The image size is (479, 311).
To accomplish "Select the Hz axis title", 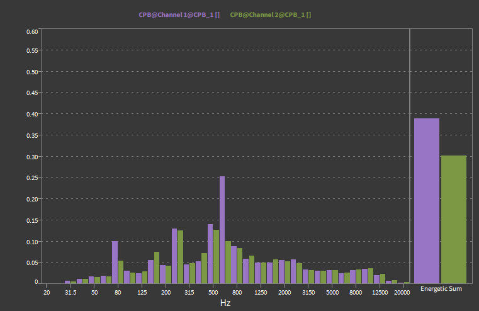I will (x=225, y=303).
